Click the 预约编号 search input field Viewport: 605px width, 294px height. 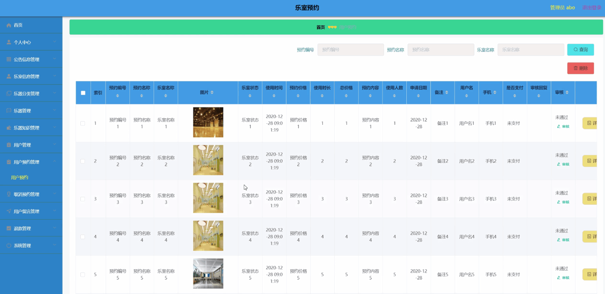[350, 49]
